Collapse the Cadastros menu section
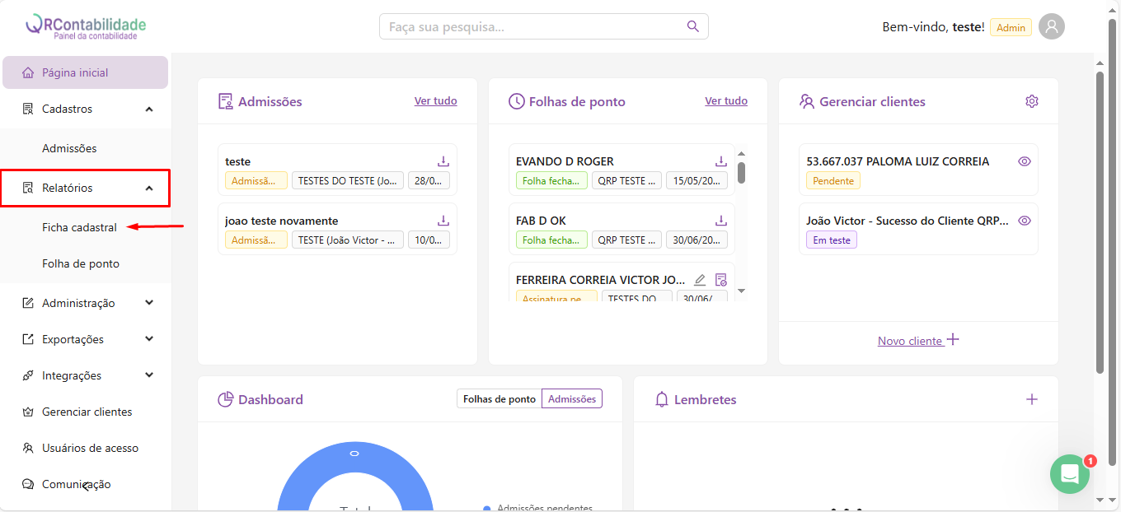This screenshot has width=1121, height=512. point(149,109)
